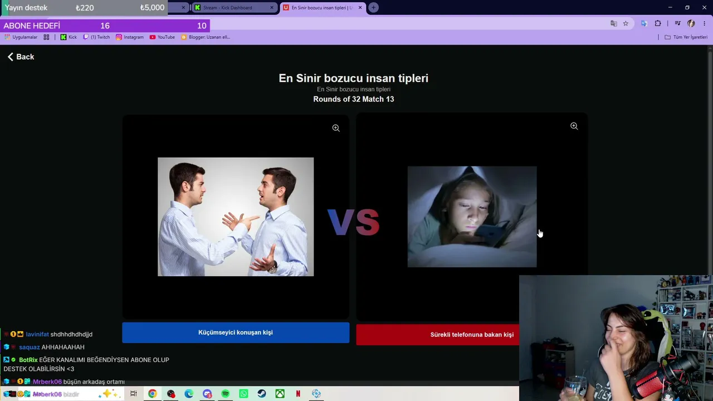Viewport: 713px width, 401px height.
Task: Open WhatsApp from the taskbar
Action: point(243,394)
